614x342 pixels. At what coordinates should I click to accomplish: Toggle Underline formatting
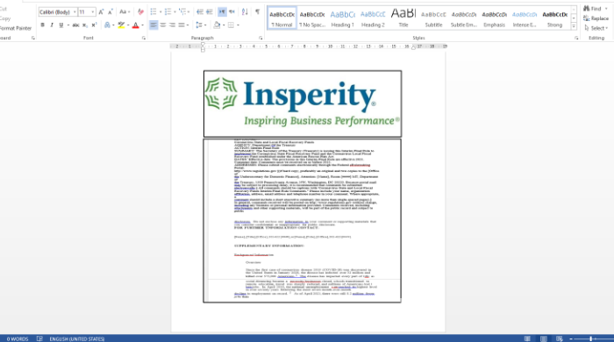coord(61,25)
